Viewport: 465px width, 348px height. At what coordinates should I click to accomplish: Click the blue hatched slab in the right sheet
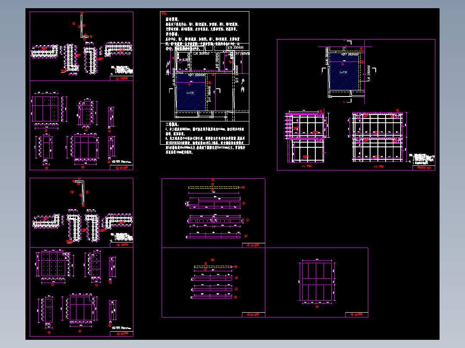tap(344, 71)
